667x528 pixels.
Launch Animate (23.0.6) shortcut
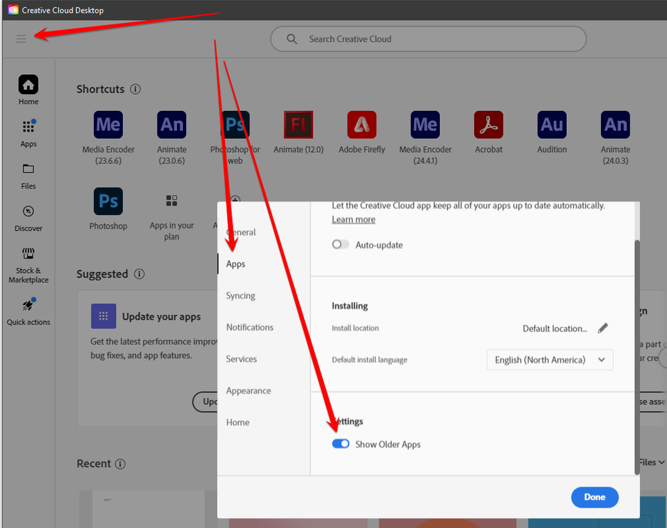[172, 125]
